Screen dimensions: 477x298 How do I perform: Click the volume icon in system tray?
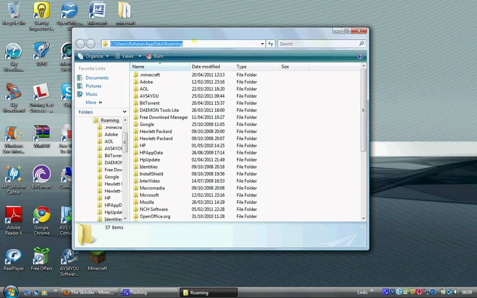pyautogui.click(x=456, y=292)
